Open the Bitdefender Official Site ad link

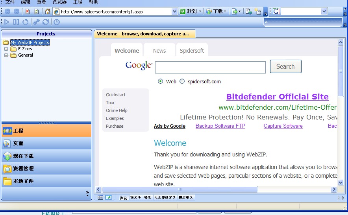(x=278, y=97)
